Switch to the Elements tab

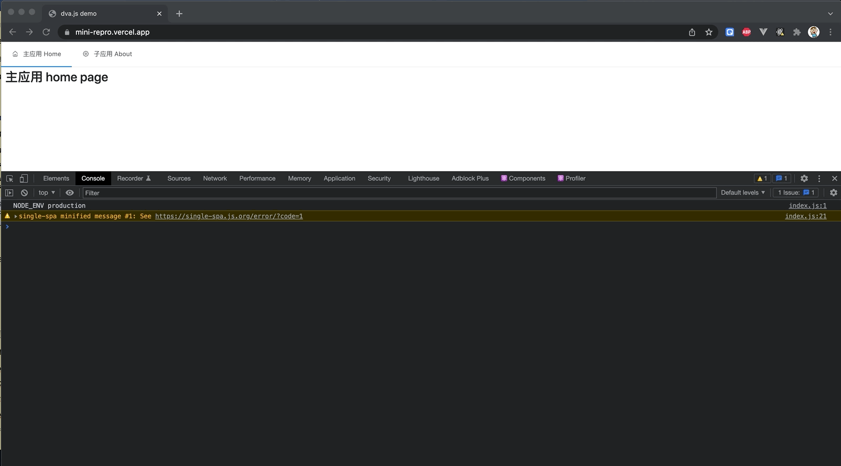(56, 178)
